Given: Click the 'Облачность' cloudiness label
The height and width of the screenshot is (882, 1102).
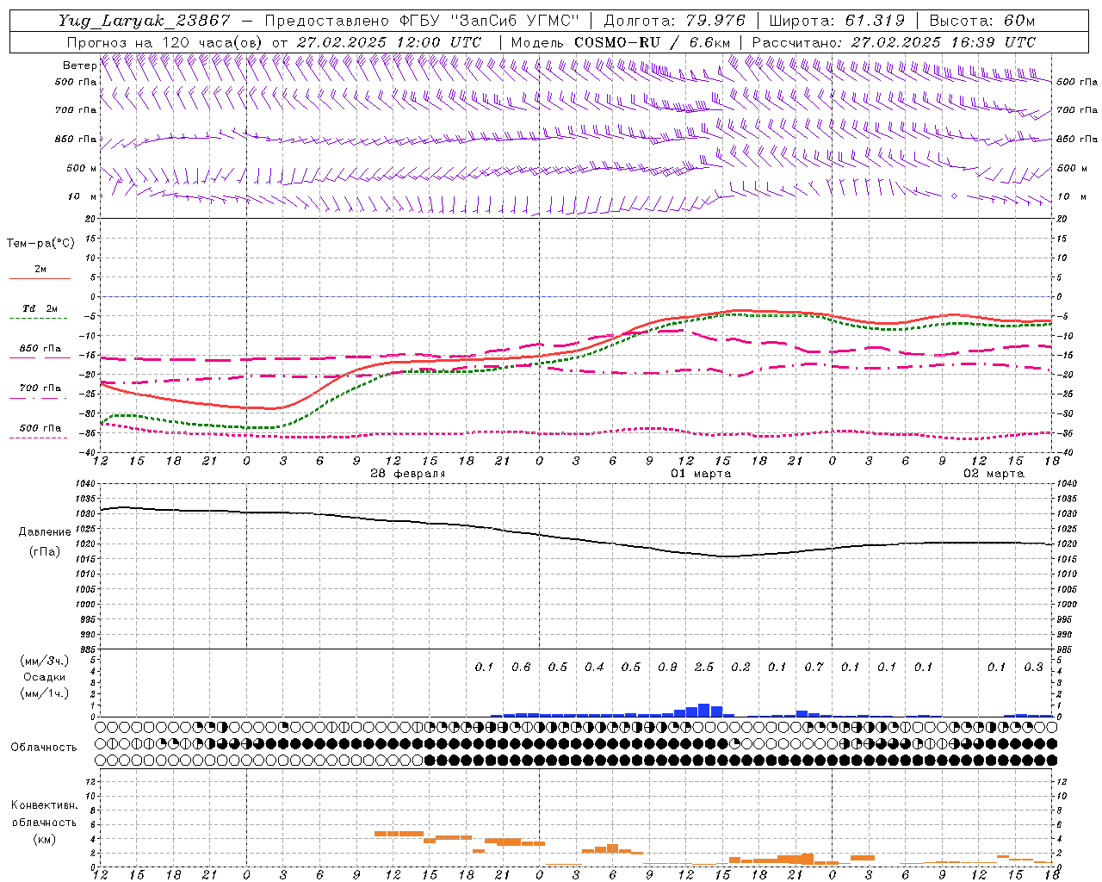Looking at the screenshot, I should point(44,748).
